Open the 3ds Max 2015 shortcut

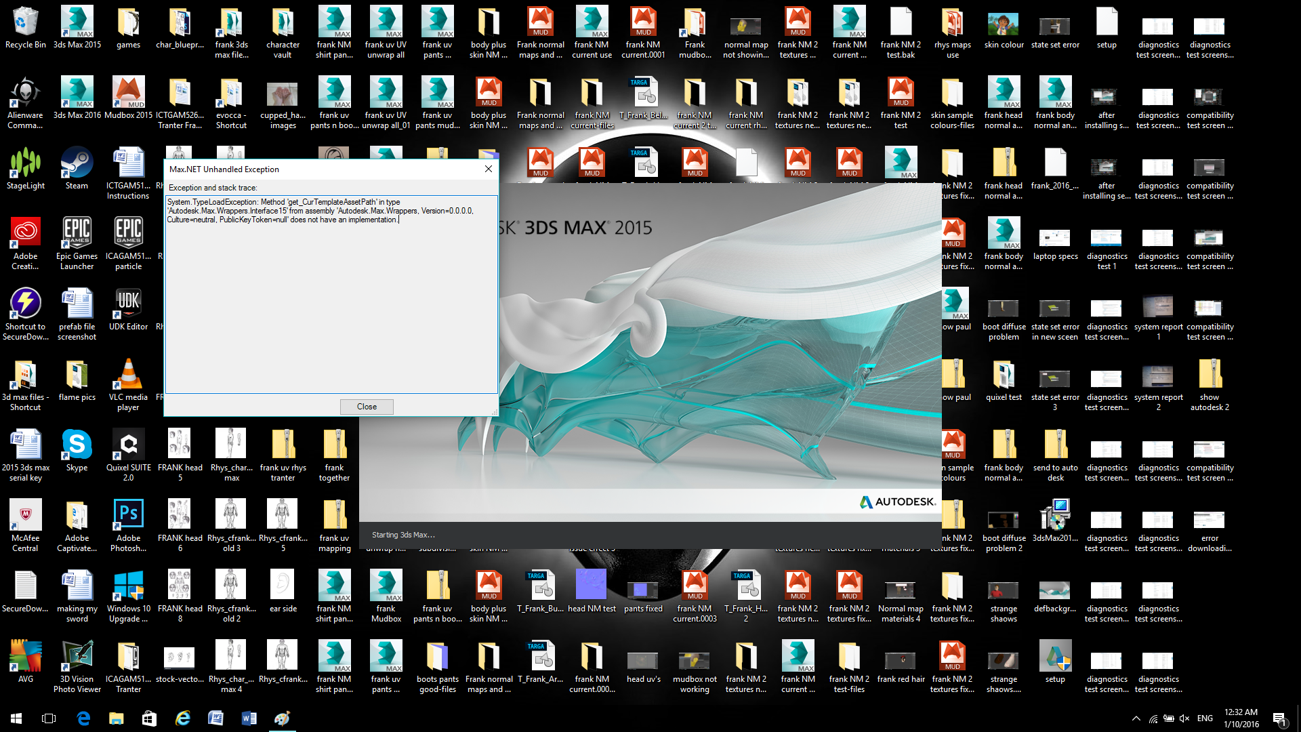[x=77, y=27]
